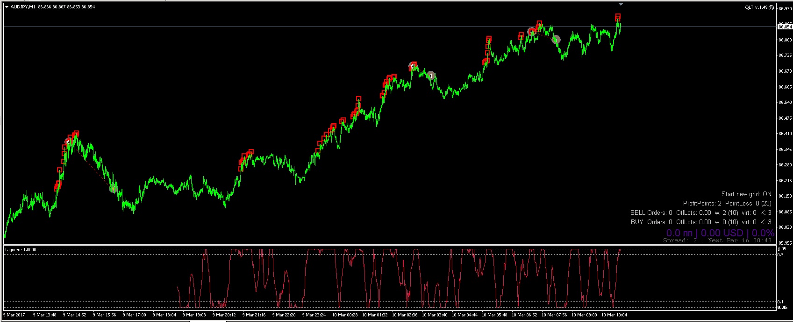Click the '9 Mar 2017' date label
This screenshot has width=793, height=322.
14,315
